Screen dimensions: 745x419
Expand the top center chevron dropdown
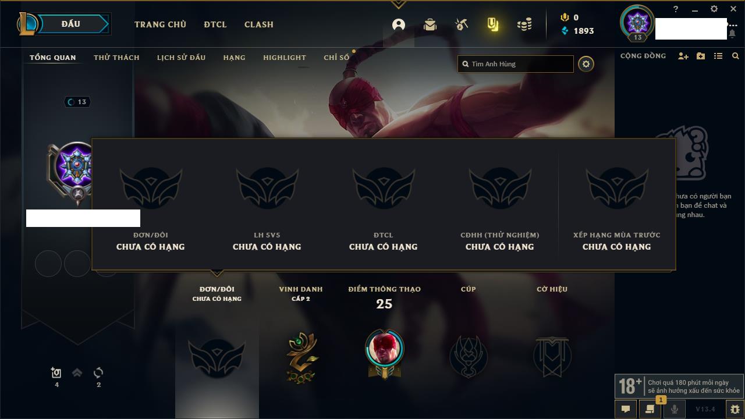pyautogui.click(x=399, y=5)
